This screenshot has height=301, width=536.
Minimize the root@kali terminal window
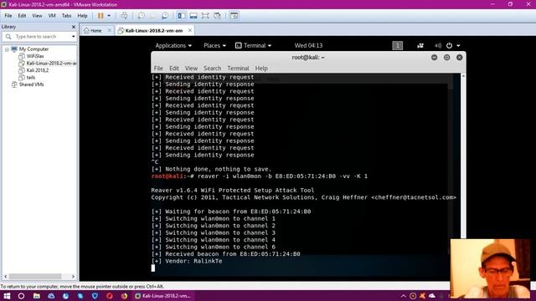pyautogui.click(x=434, y=58)
